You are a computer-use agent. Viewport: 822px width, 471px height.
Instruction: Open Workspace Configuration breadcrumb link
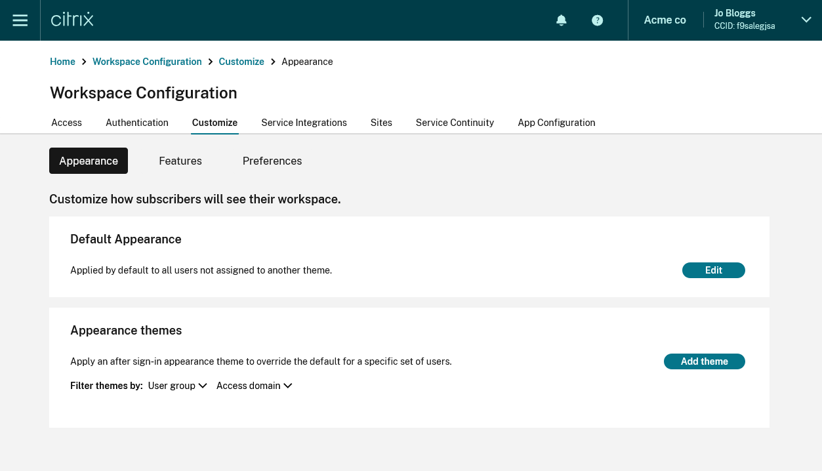click(147, 61)
